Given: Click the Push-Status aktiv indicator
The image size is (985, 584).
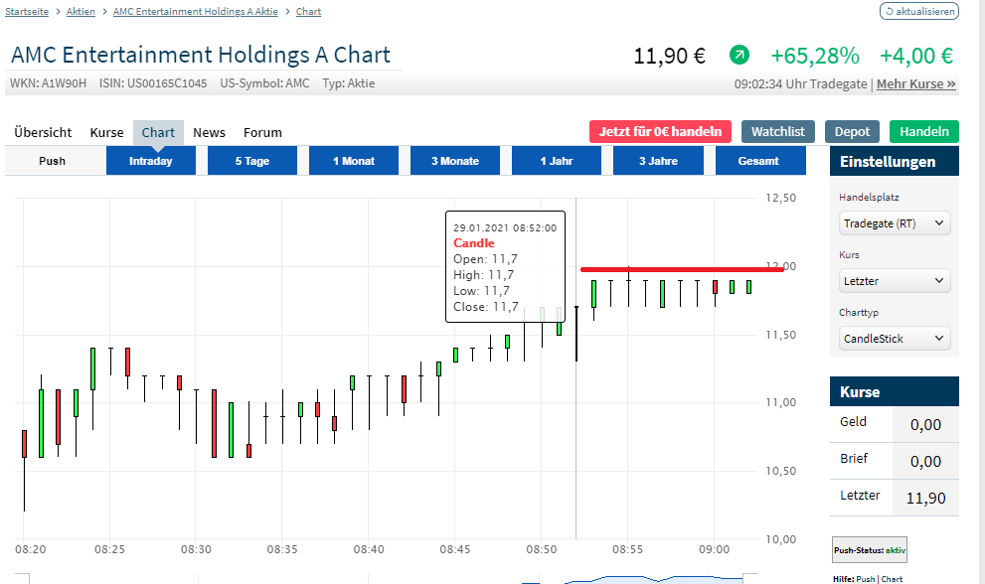Looking at the screenshot, I should coord(870,549).
